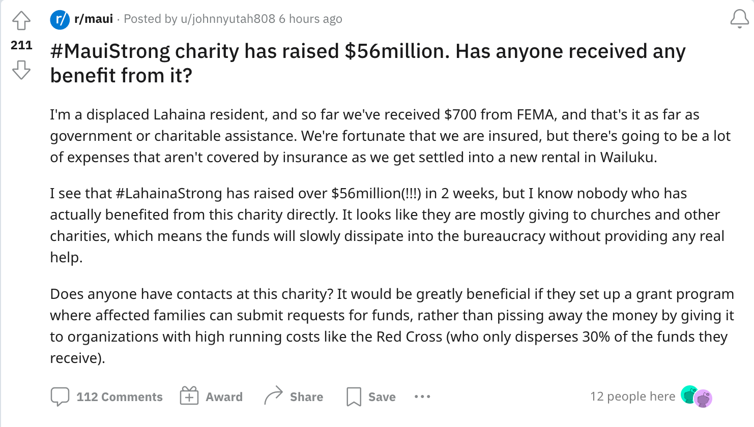The width and height of the screenshot is (754, 427).
Task: Expand the three-dot more options menu
Action: click(422, 396)
